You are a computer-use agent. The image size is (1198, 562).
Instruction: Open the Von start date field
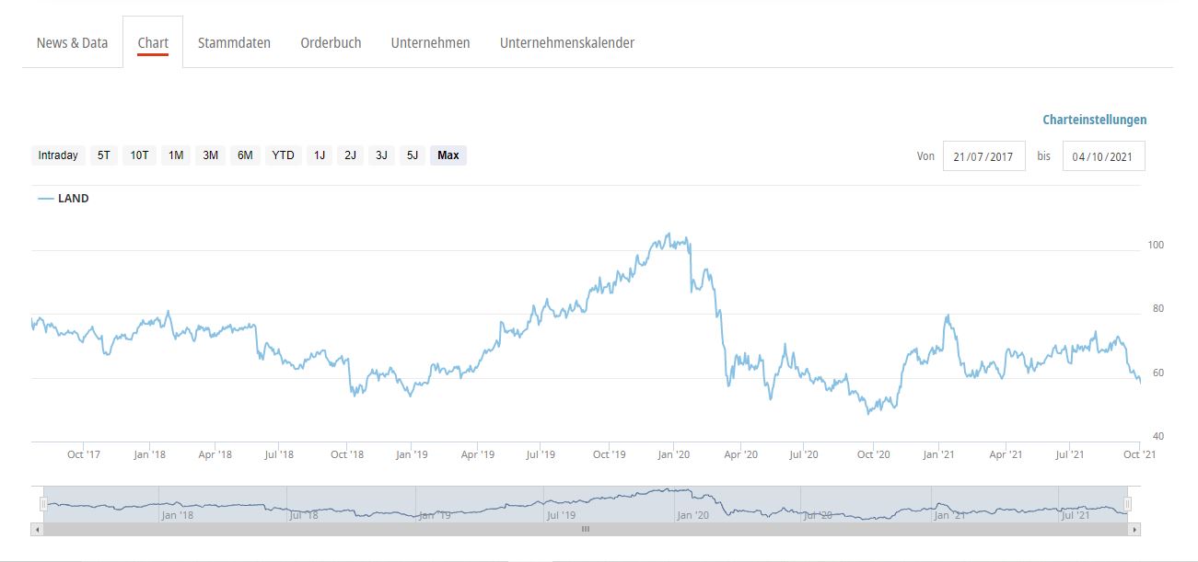(983, 156)
